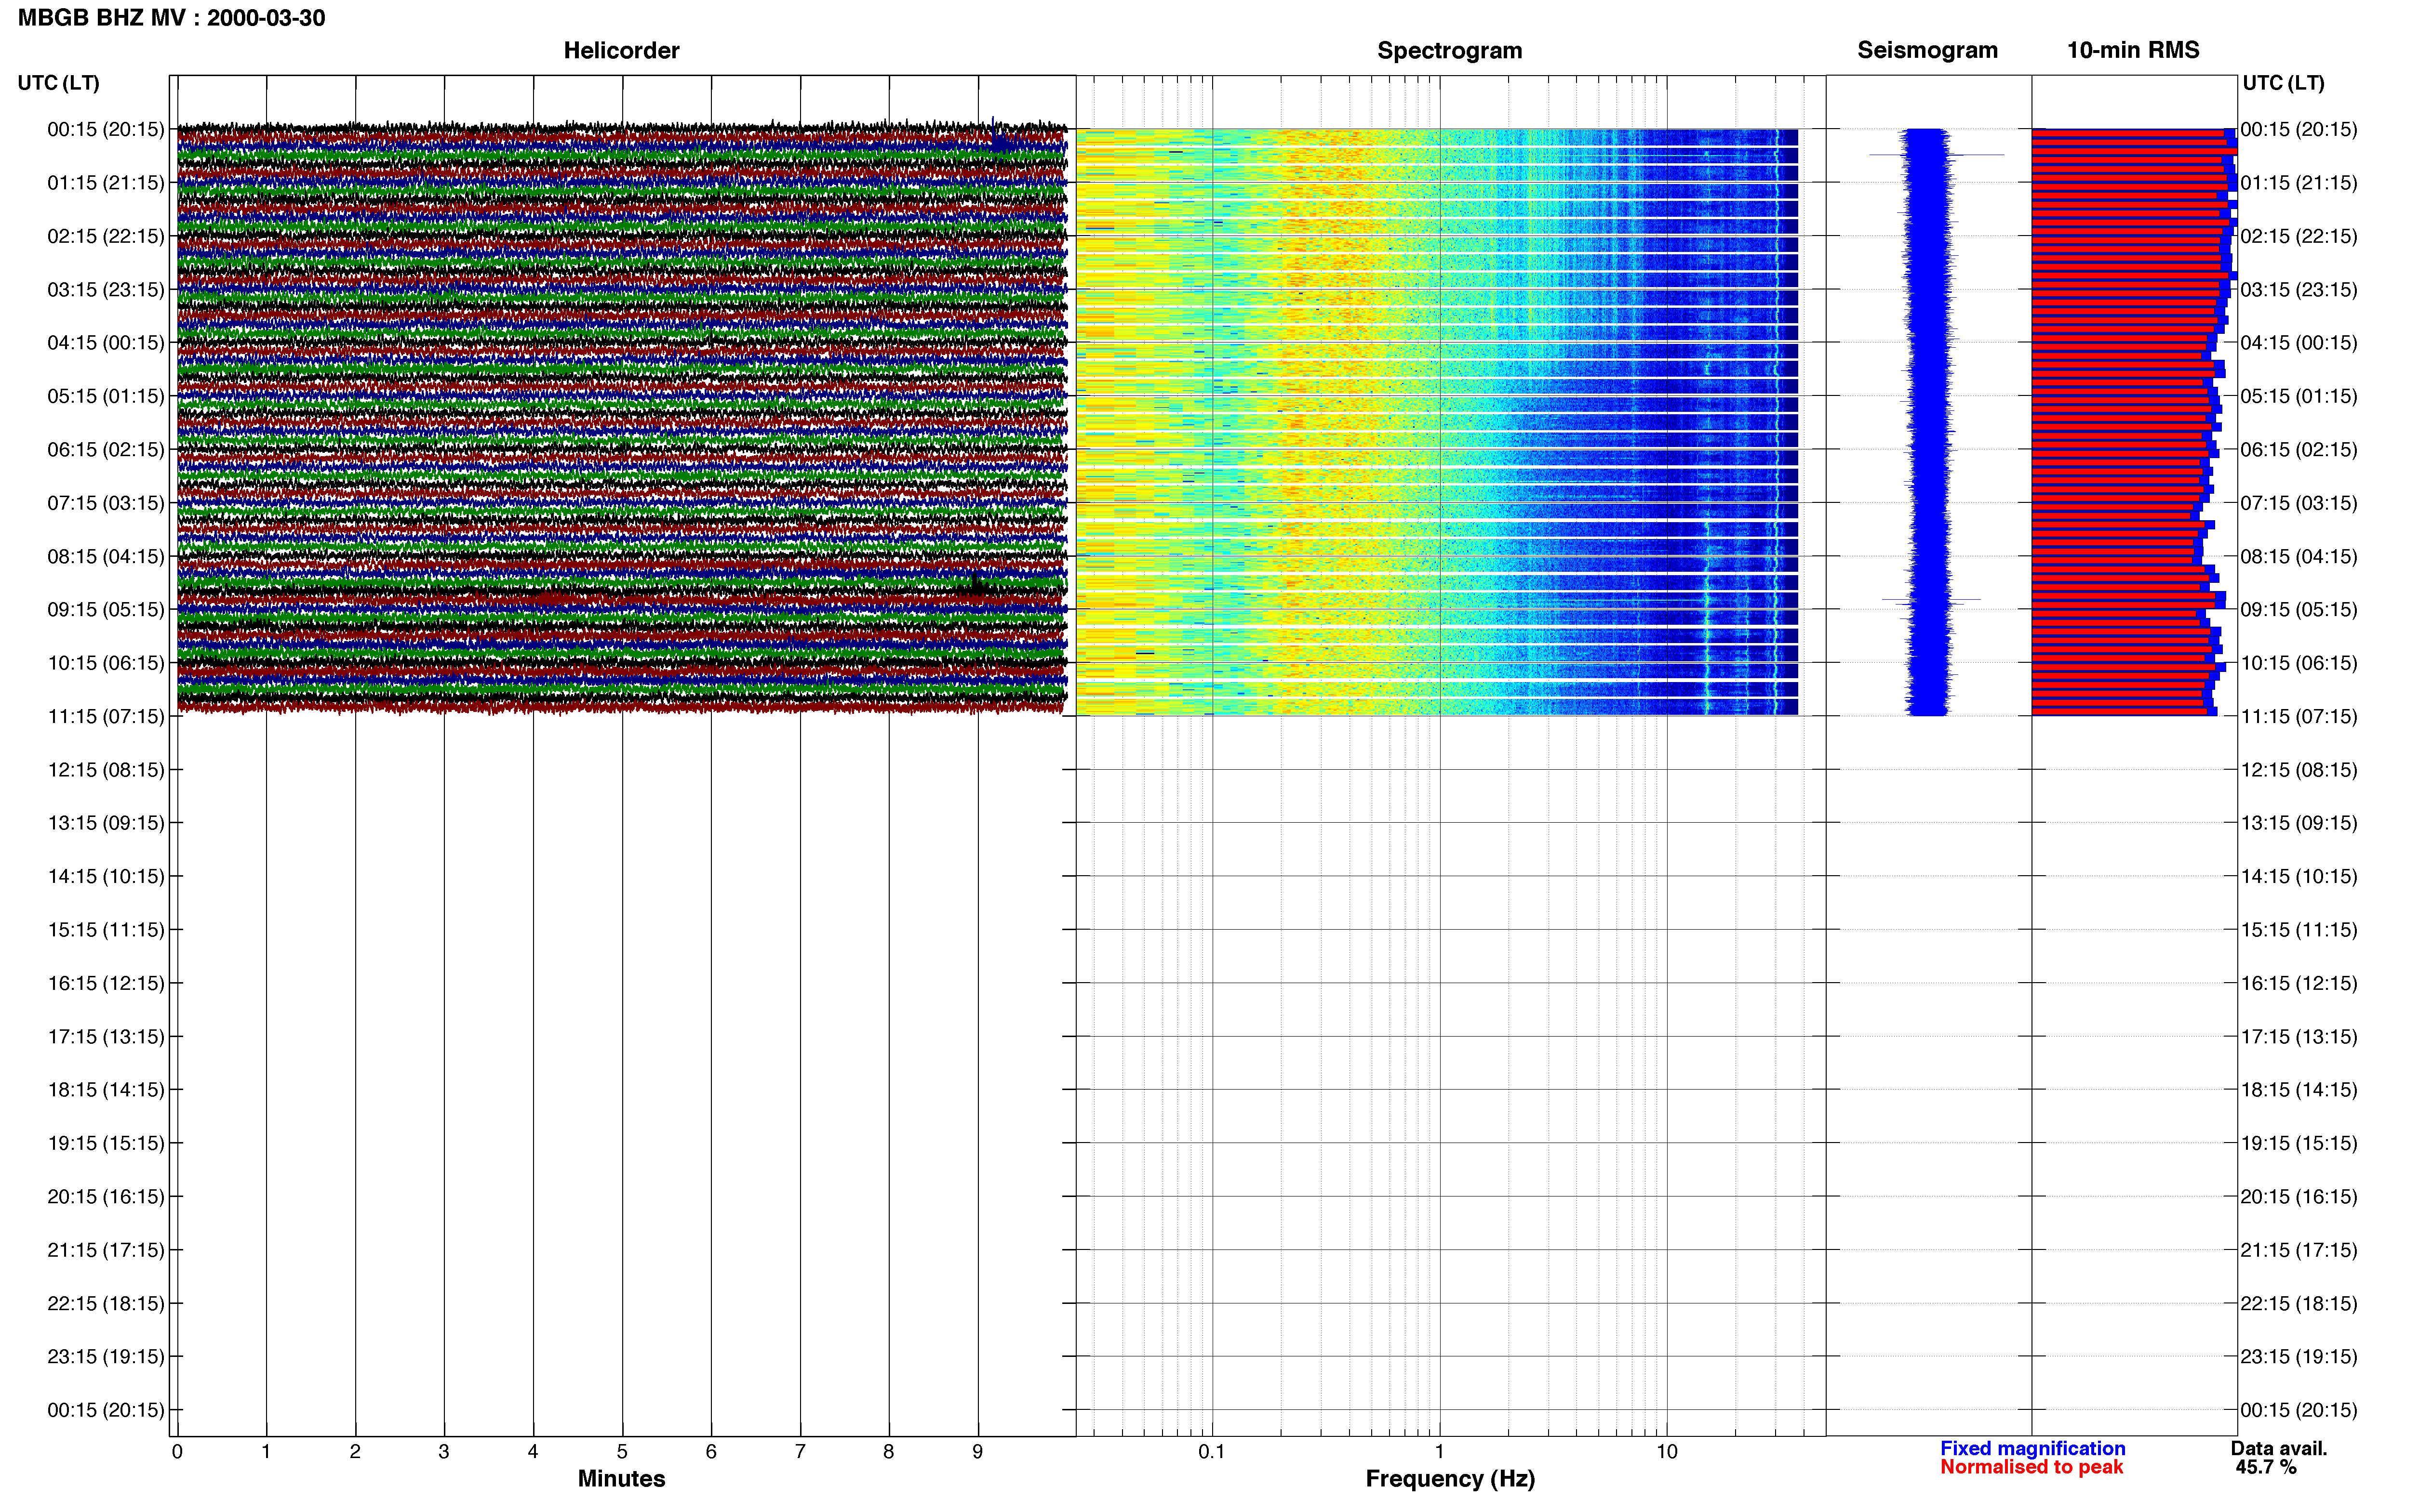Click the '05:15 (01:15)' time label beside the helicorder
2419x1512 pixels.
(105, 396)
